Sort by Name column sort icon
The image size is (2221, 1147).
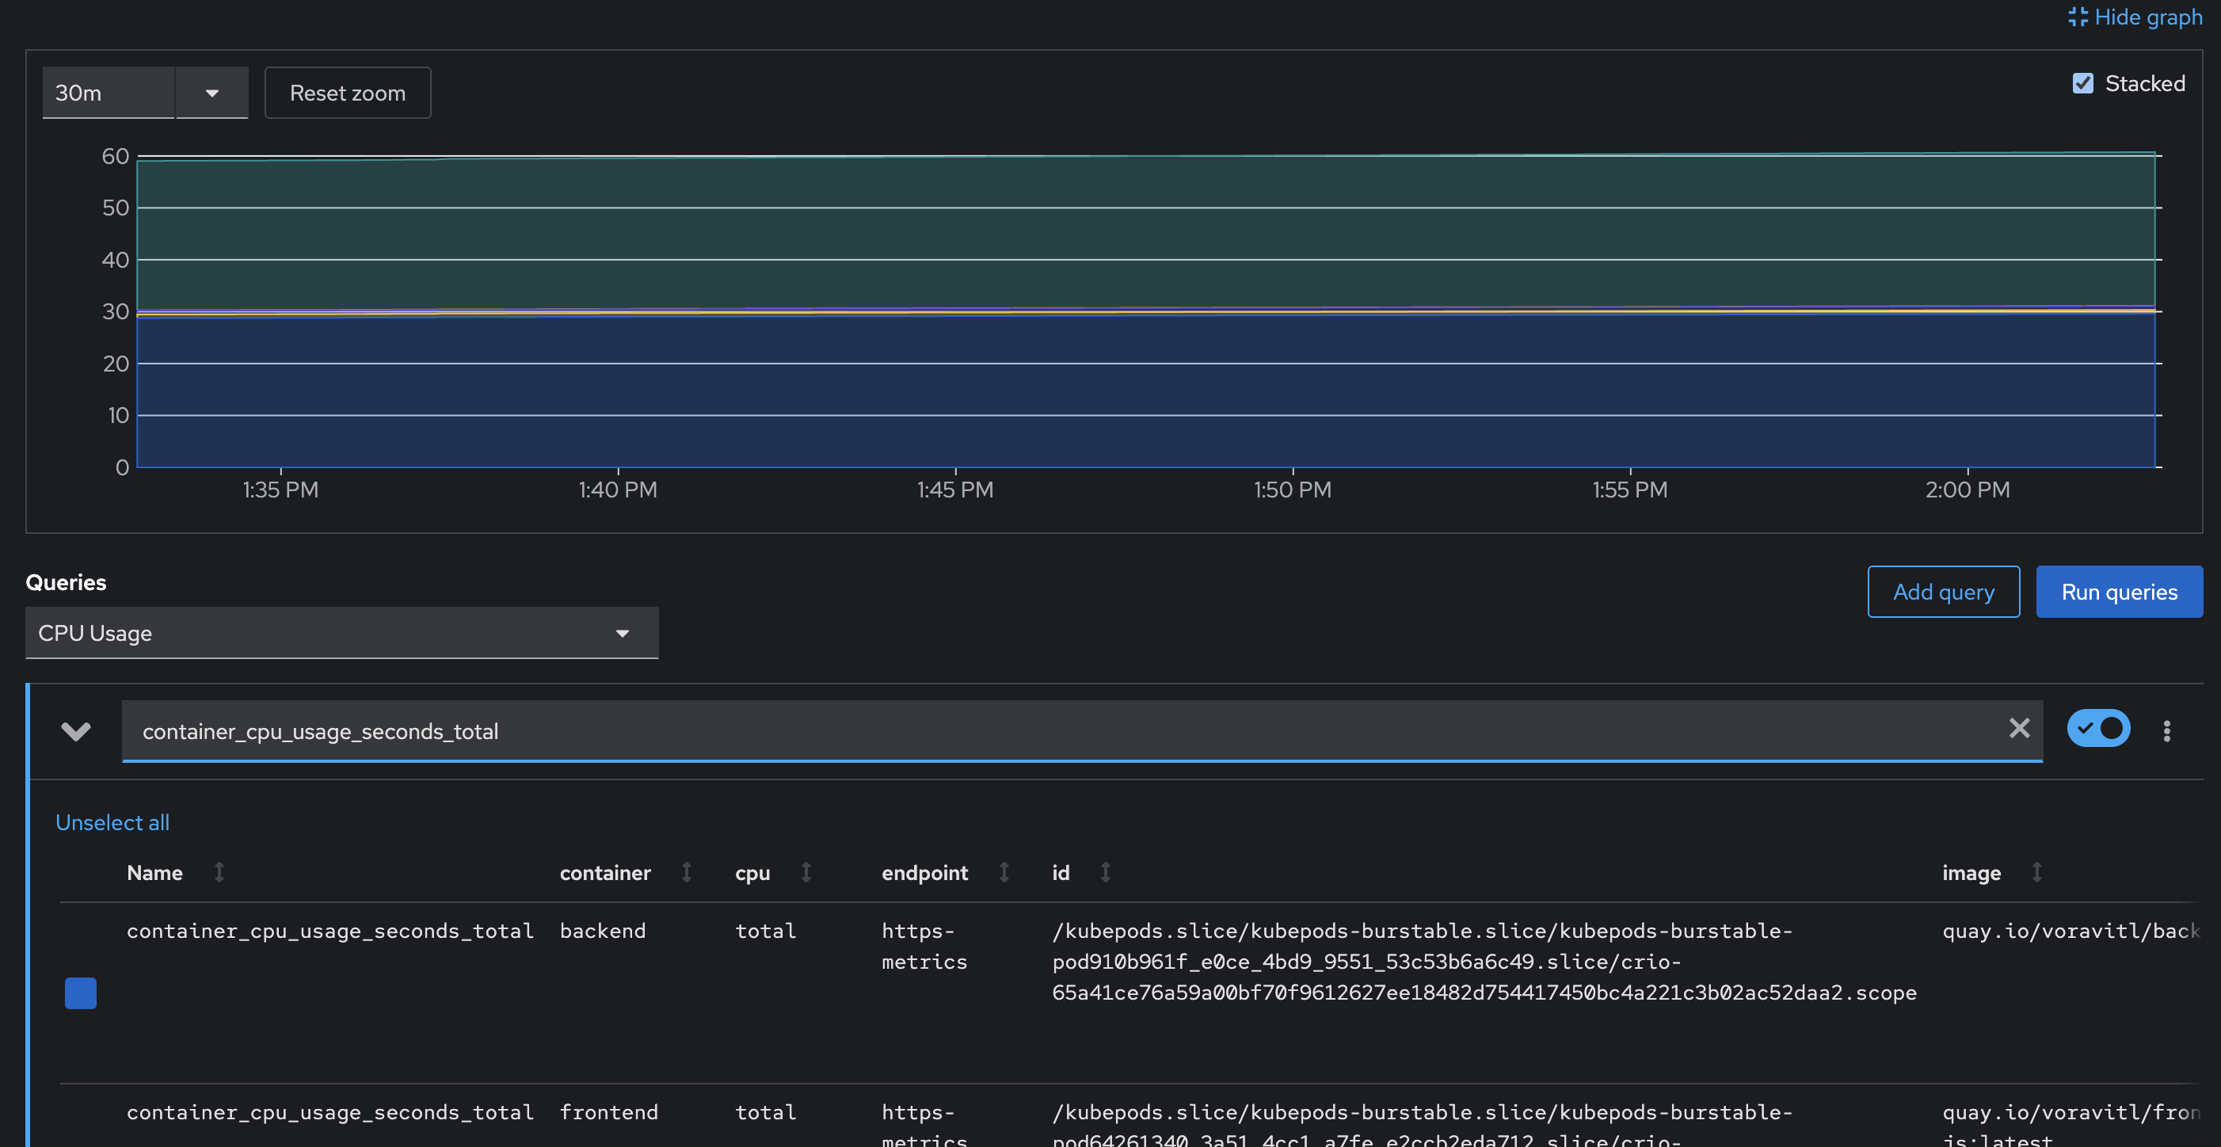pyautogui.click(x=219, y=873)
